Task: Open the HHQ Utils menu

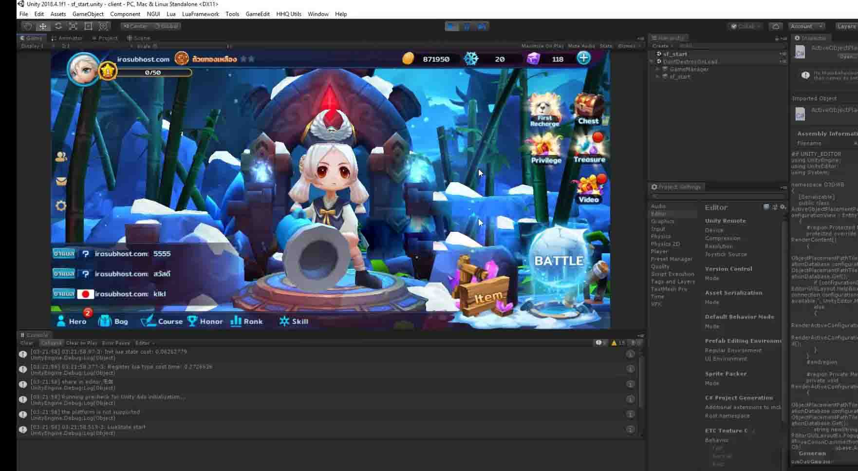Action: click(x=289, y=14)
